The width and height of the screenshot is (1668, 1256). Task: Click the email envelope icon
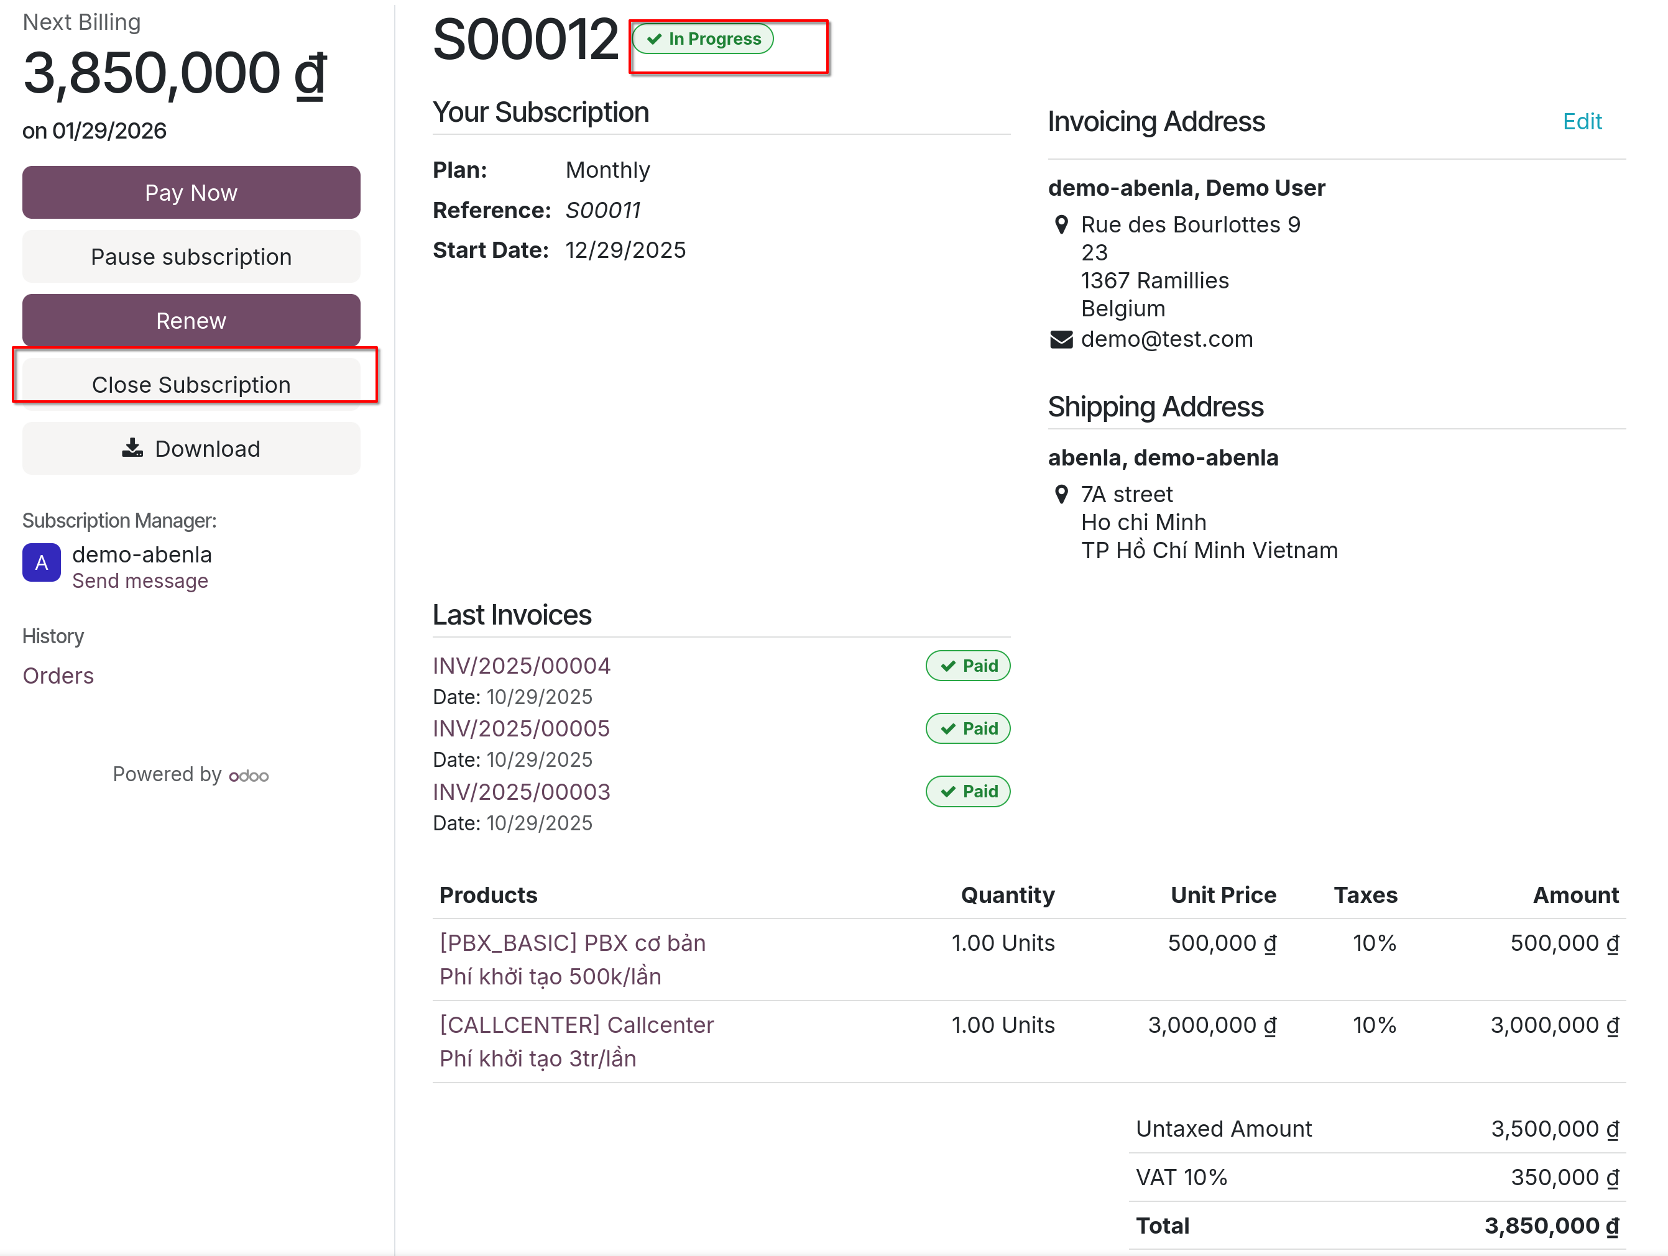[1061, 340]
